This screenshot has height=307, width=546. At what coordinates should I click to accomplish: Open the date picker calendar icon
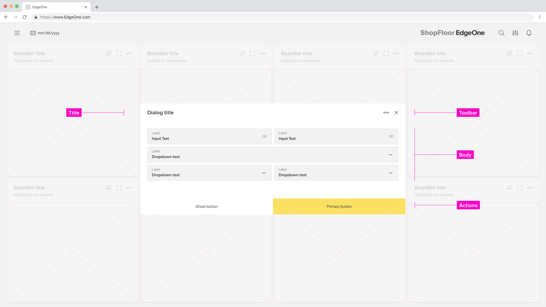33,33
